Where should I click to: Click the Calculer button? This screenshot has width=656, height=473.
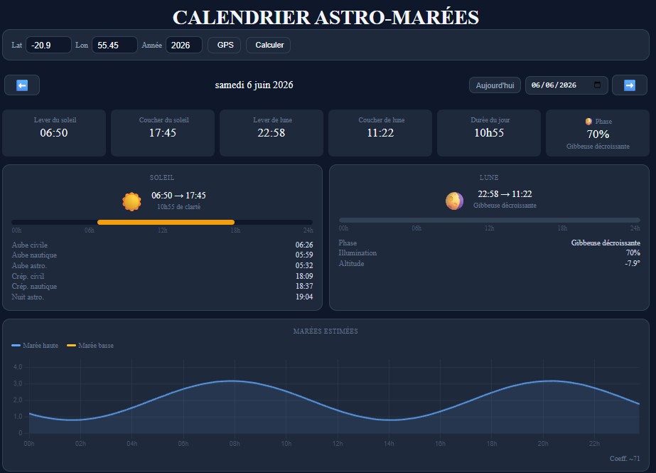269,46
